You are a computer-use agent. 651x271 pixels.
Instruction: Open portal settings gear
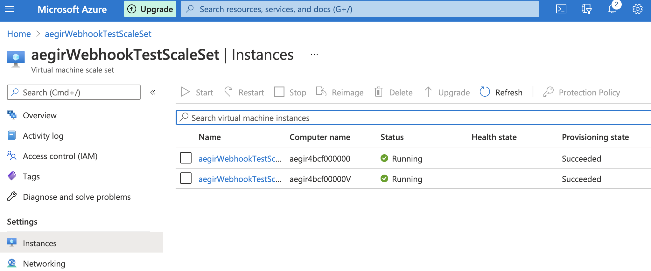638,9
